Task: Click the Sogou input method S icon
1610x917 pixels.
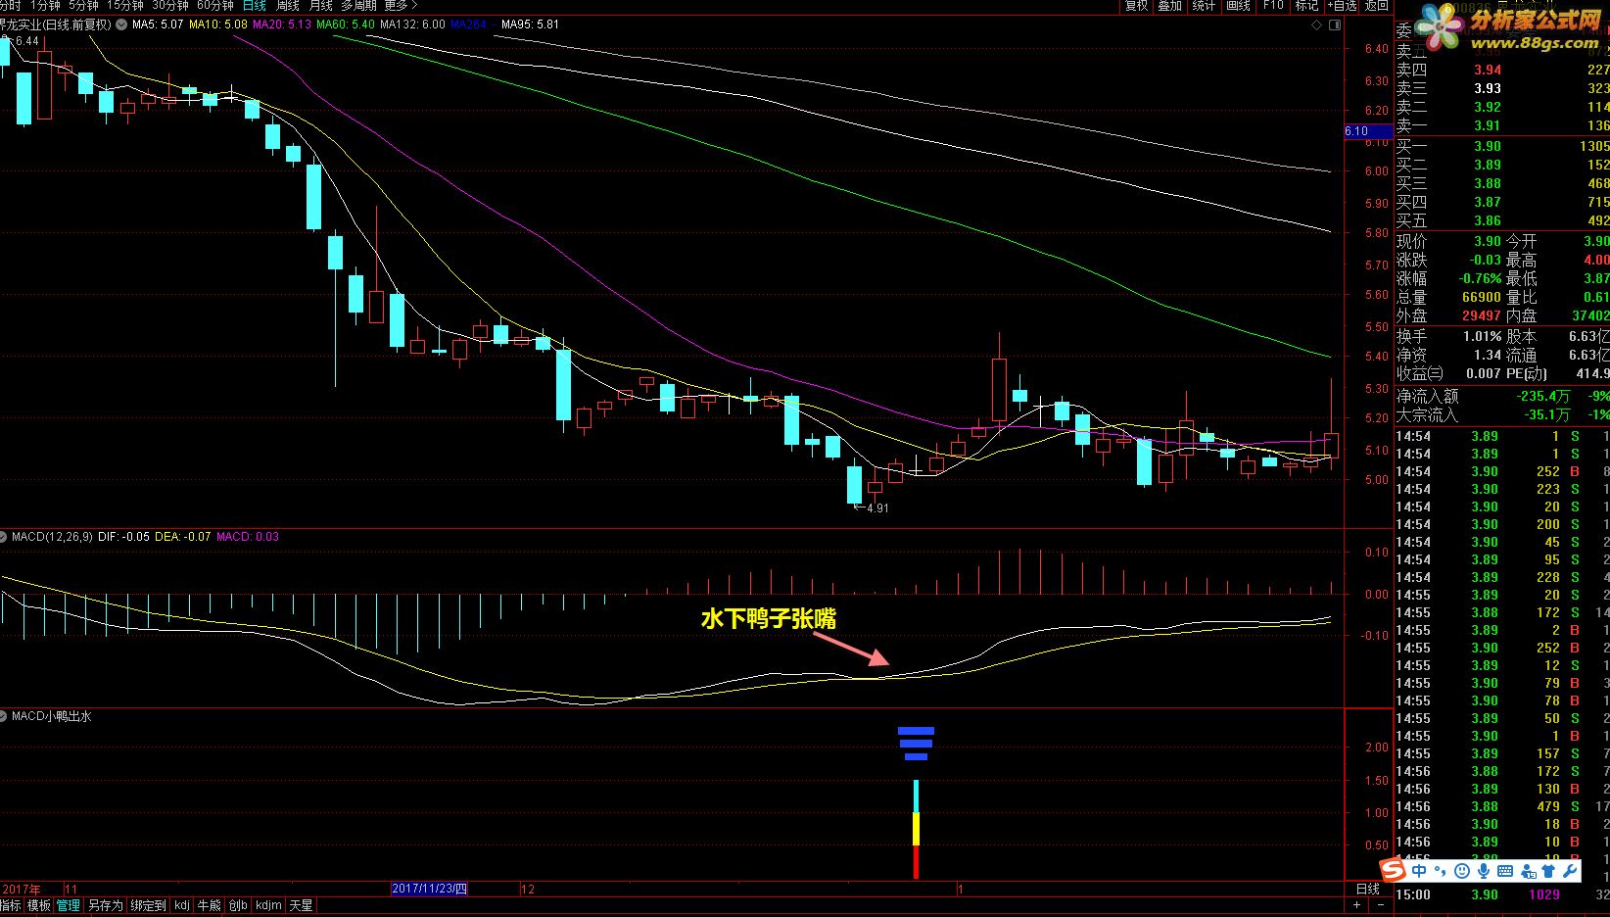Action: (1394, 870)
